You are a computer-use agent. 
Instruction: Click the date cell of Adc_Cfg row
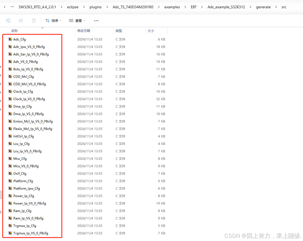pos(90,39)
